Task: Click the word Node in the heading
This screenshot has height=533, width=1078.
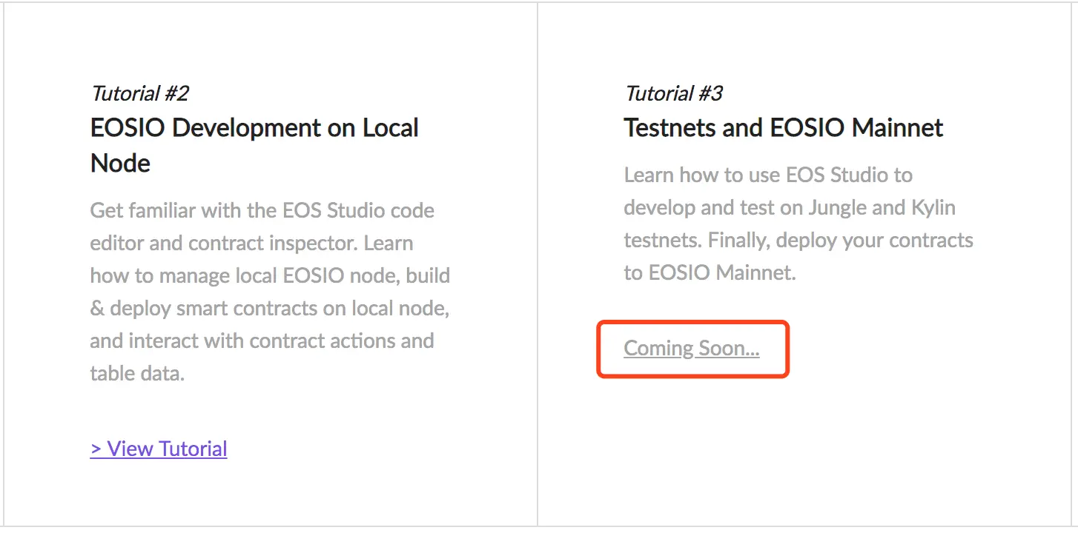Action: click(x=120, y=163)
